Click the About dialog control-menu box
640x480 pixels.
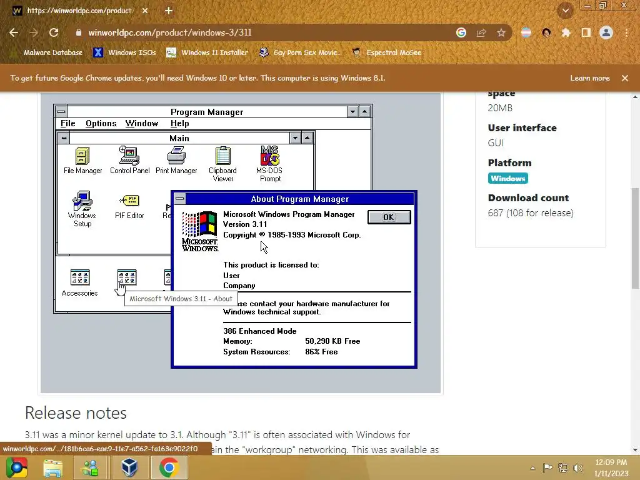(179, 199)
